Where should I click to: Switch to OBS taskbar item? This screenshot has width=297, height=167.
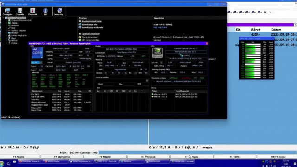point(107,161)
